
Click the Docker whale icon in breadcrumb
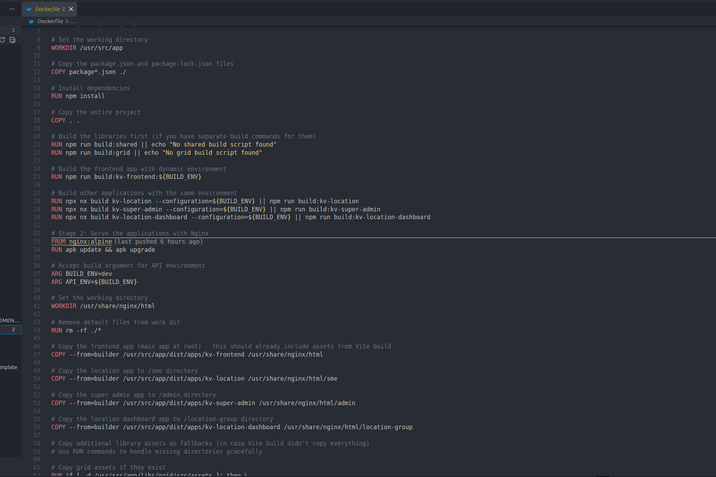[x=32, y=21]
